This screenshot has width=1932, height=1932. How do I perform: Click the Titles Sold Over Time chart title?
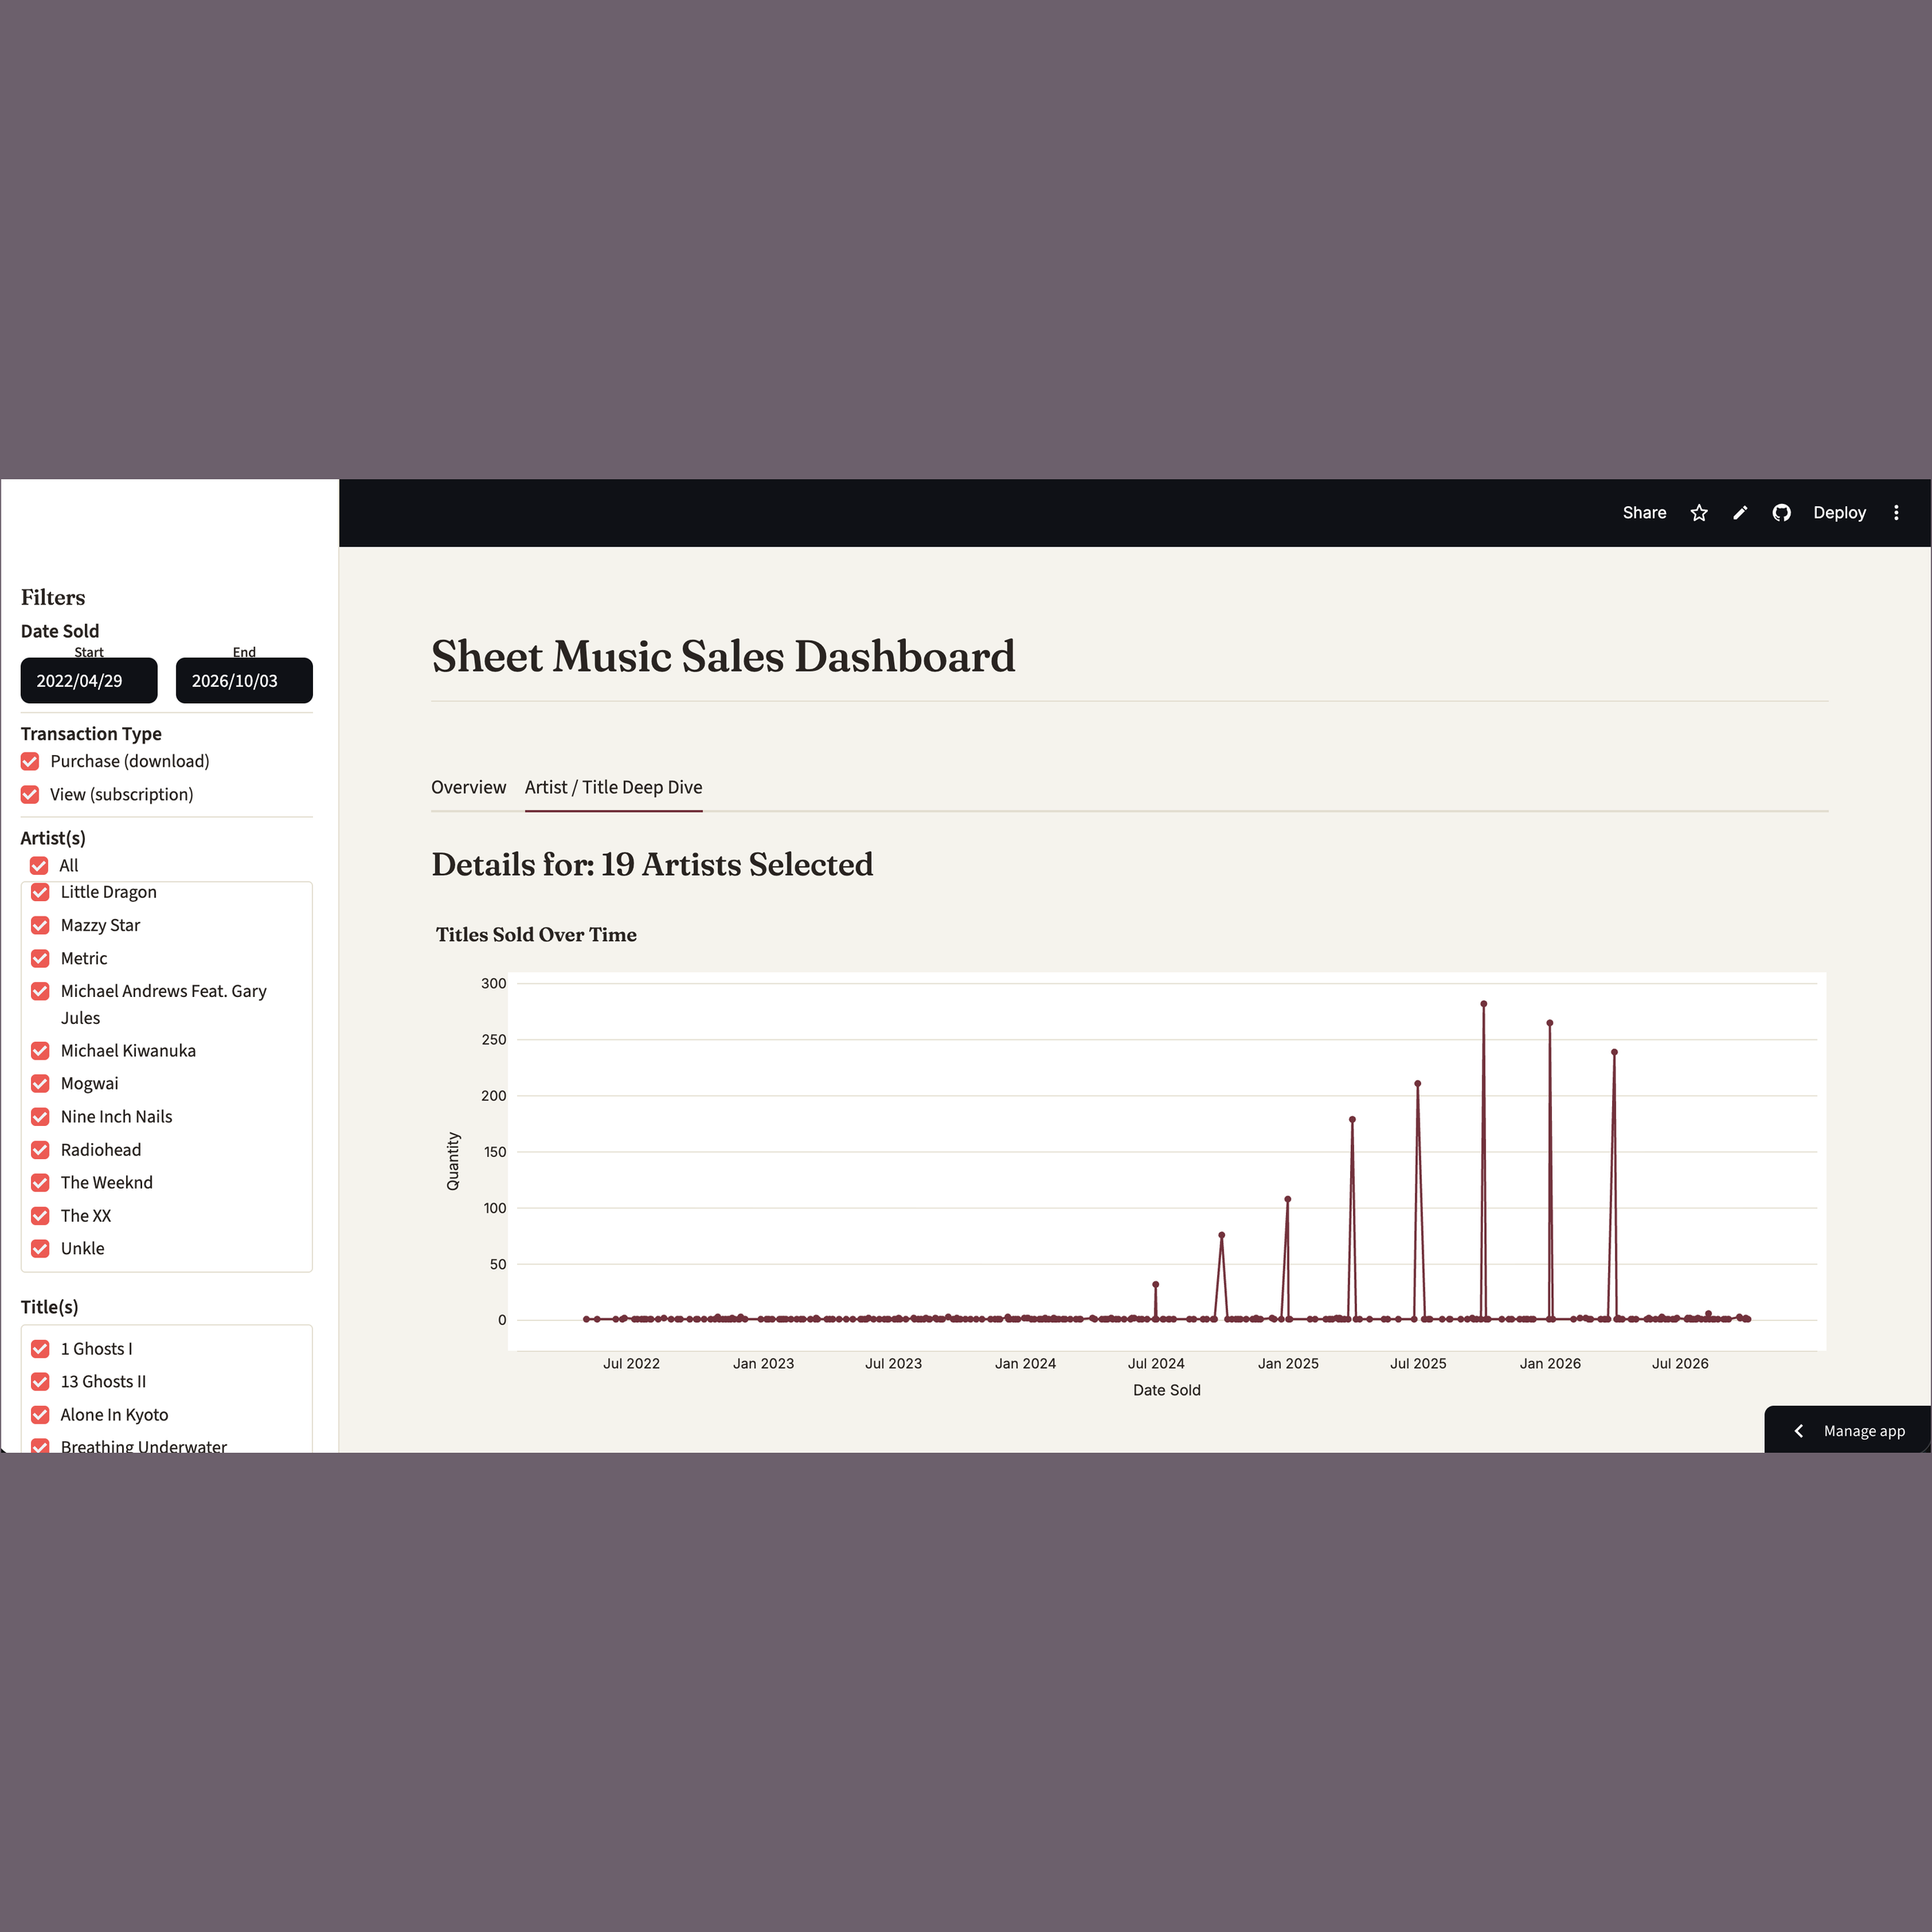536,935
